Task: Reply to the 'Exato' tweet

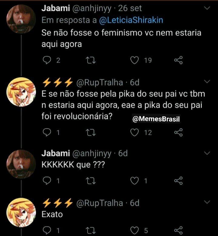Action: [x=47, y=230]
